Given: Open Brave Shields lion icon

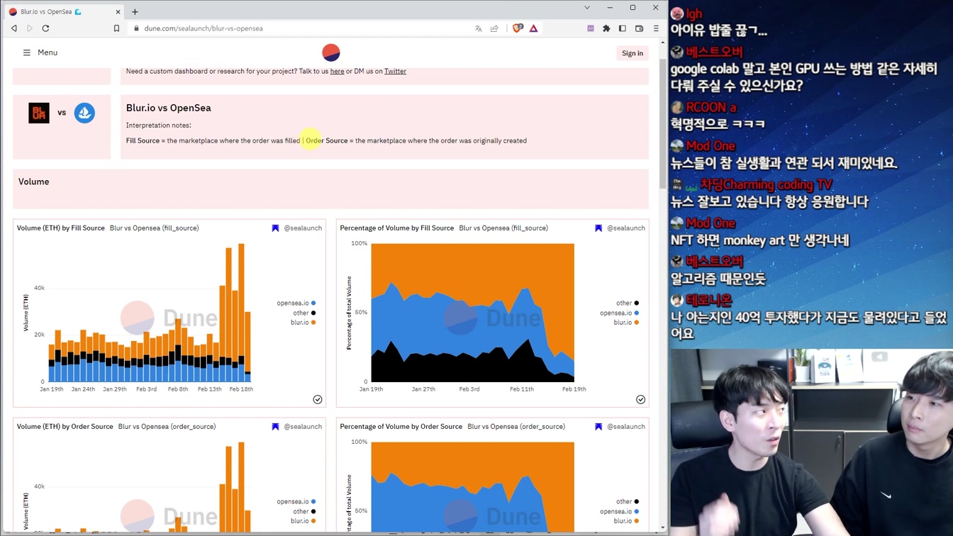Looking at the screenshot, I should point(518,28).
